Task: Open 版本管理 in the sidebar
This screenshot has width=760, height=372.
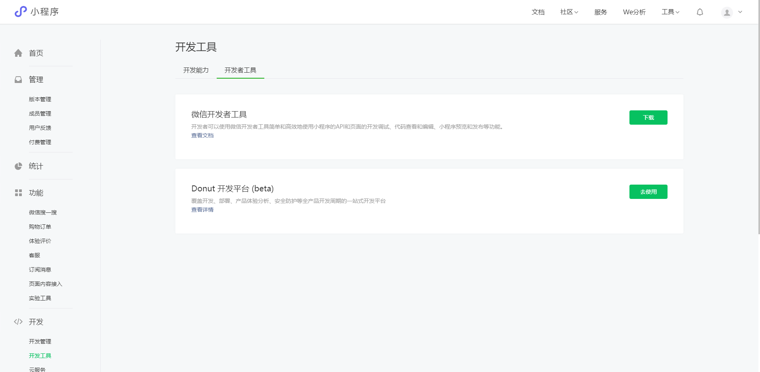Action: tap(40, 99)
